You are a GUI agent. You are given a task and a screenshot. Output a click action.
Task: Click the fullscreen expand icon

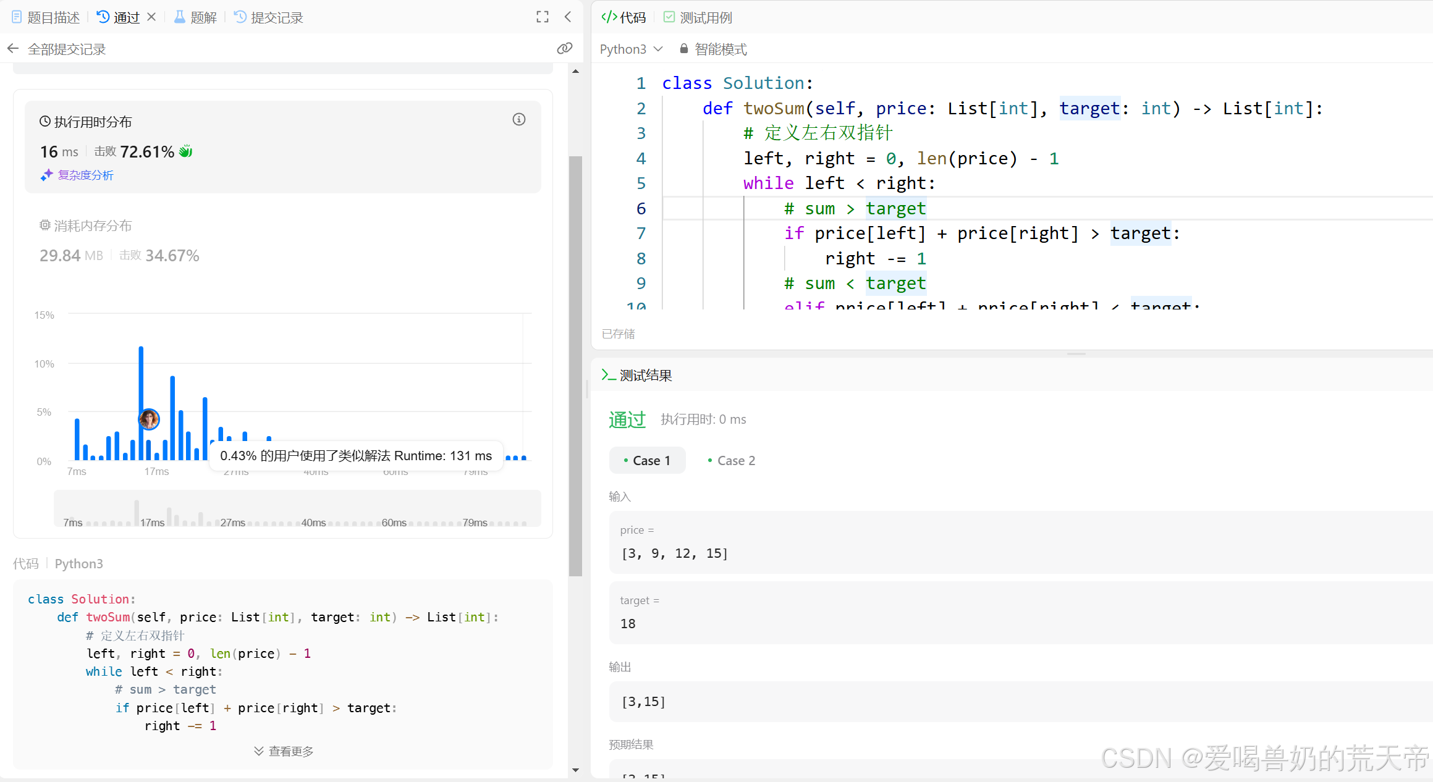[x=543, y=17]
